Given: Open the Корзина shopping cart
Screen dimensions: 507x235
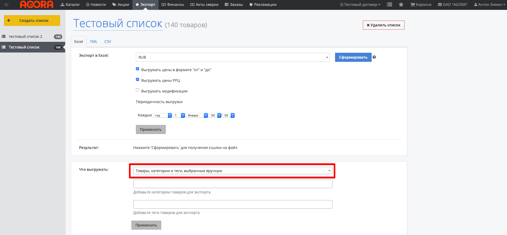Looking at the screenshot, I should (x=421, y=5).
